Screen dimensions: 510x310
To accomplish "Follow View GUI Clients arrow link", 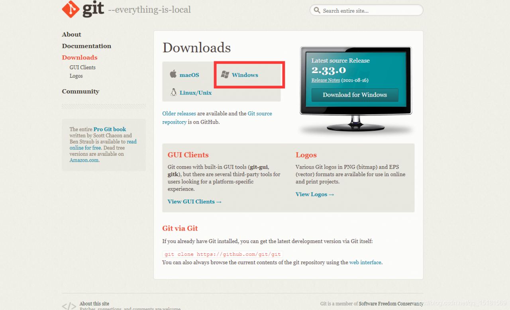I will tap(194, 202).
